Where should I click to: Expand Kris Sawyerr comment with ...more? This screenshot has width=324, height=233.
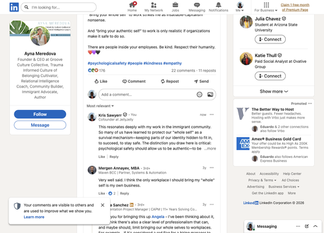tap(210, 148)
